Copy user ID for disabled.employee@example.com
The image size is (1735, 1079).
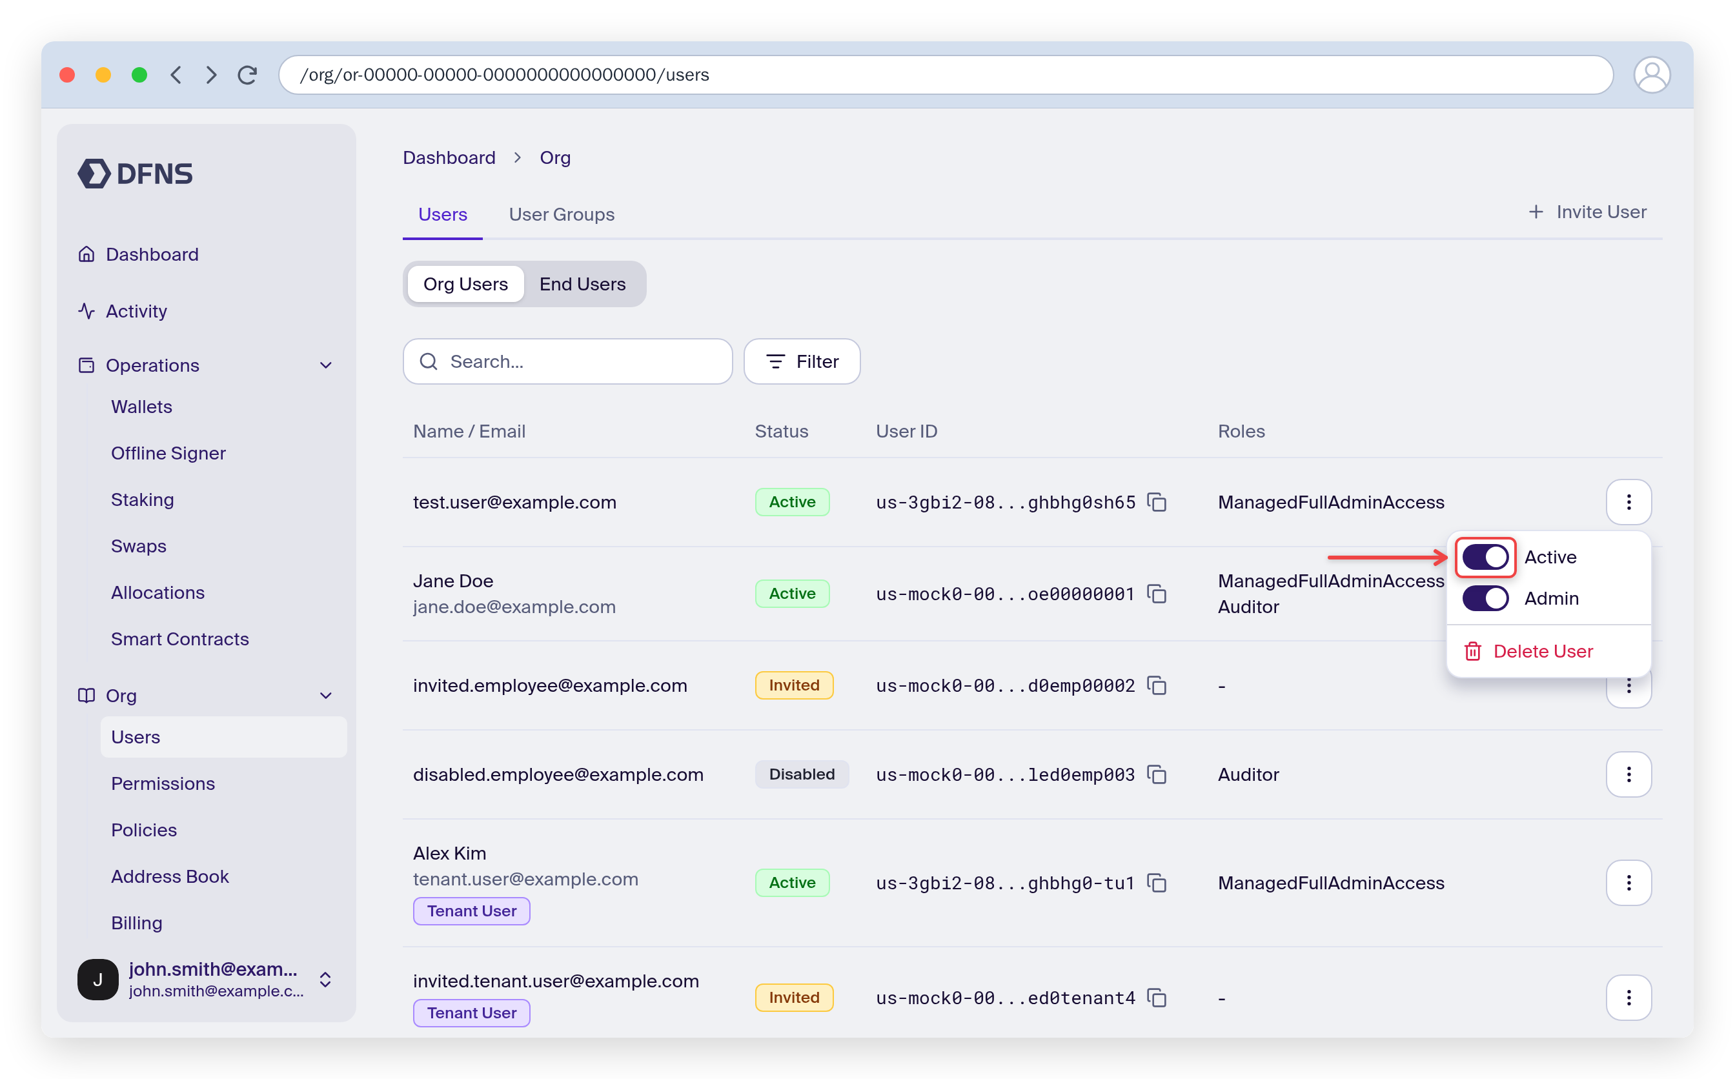tap(1157, 774)
